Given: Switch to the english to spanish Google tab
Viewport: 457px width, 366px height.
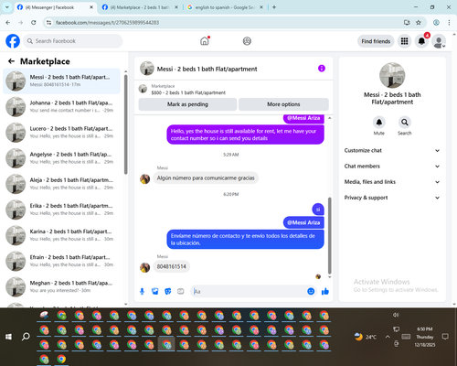Looking at the screenshot, I should point(225,7).
